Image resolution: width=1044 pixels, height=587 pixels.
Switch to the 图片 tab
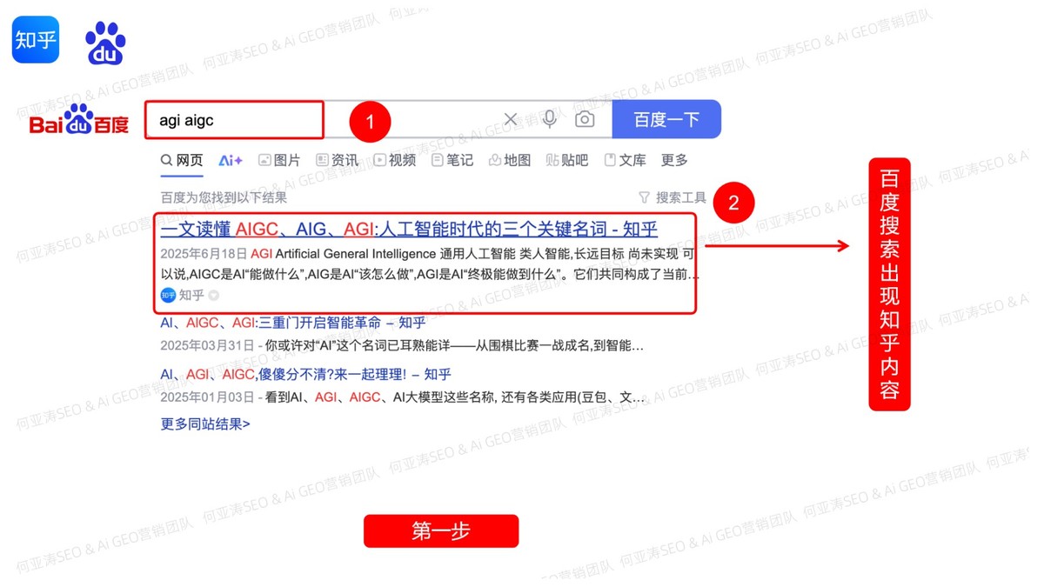pos(279,160)
